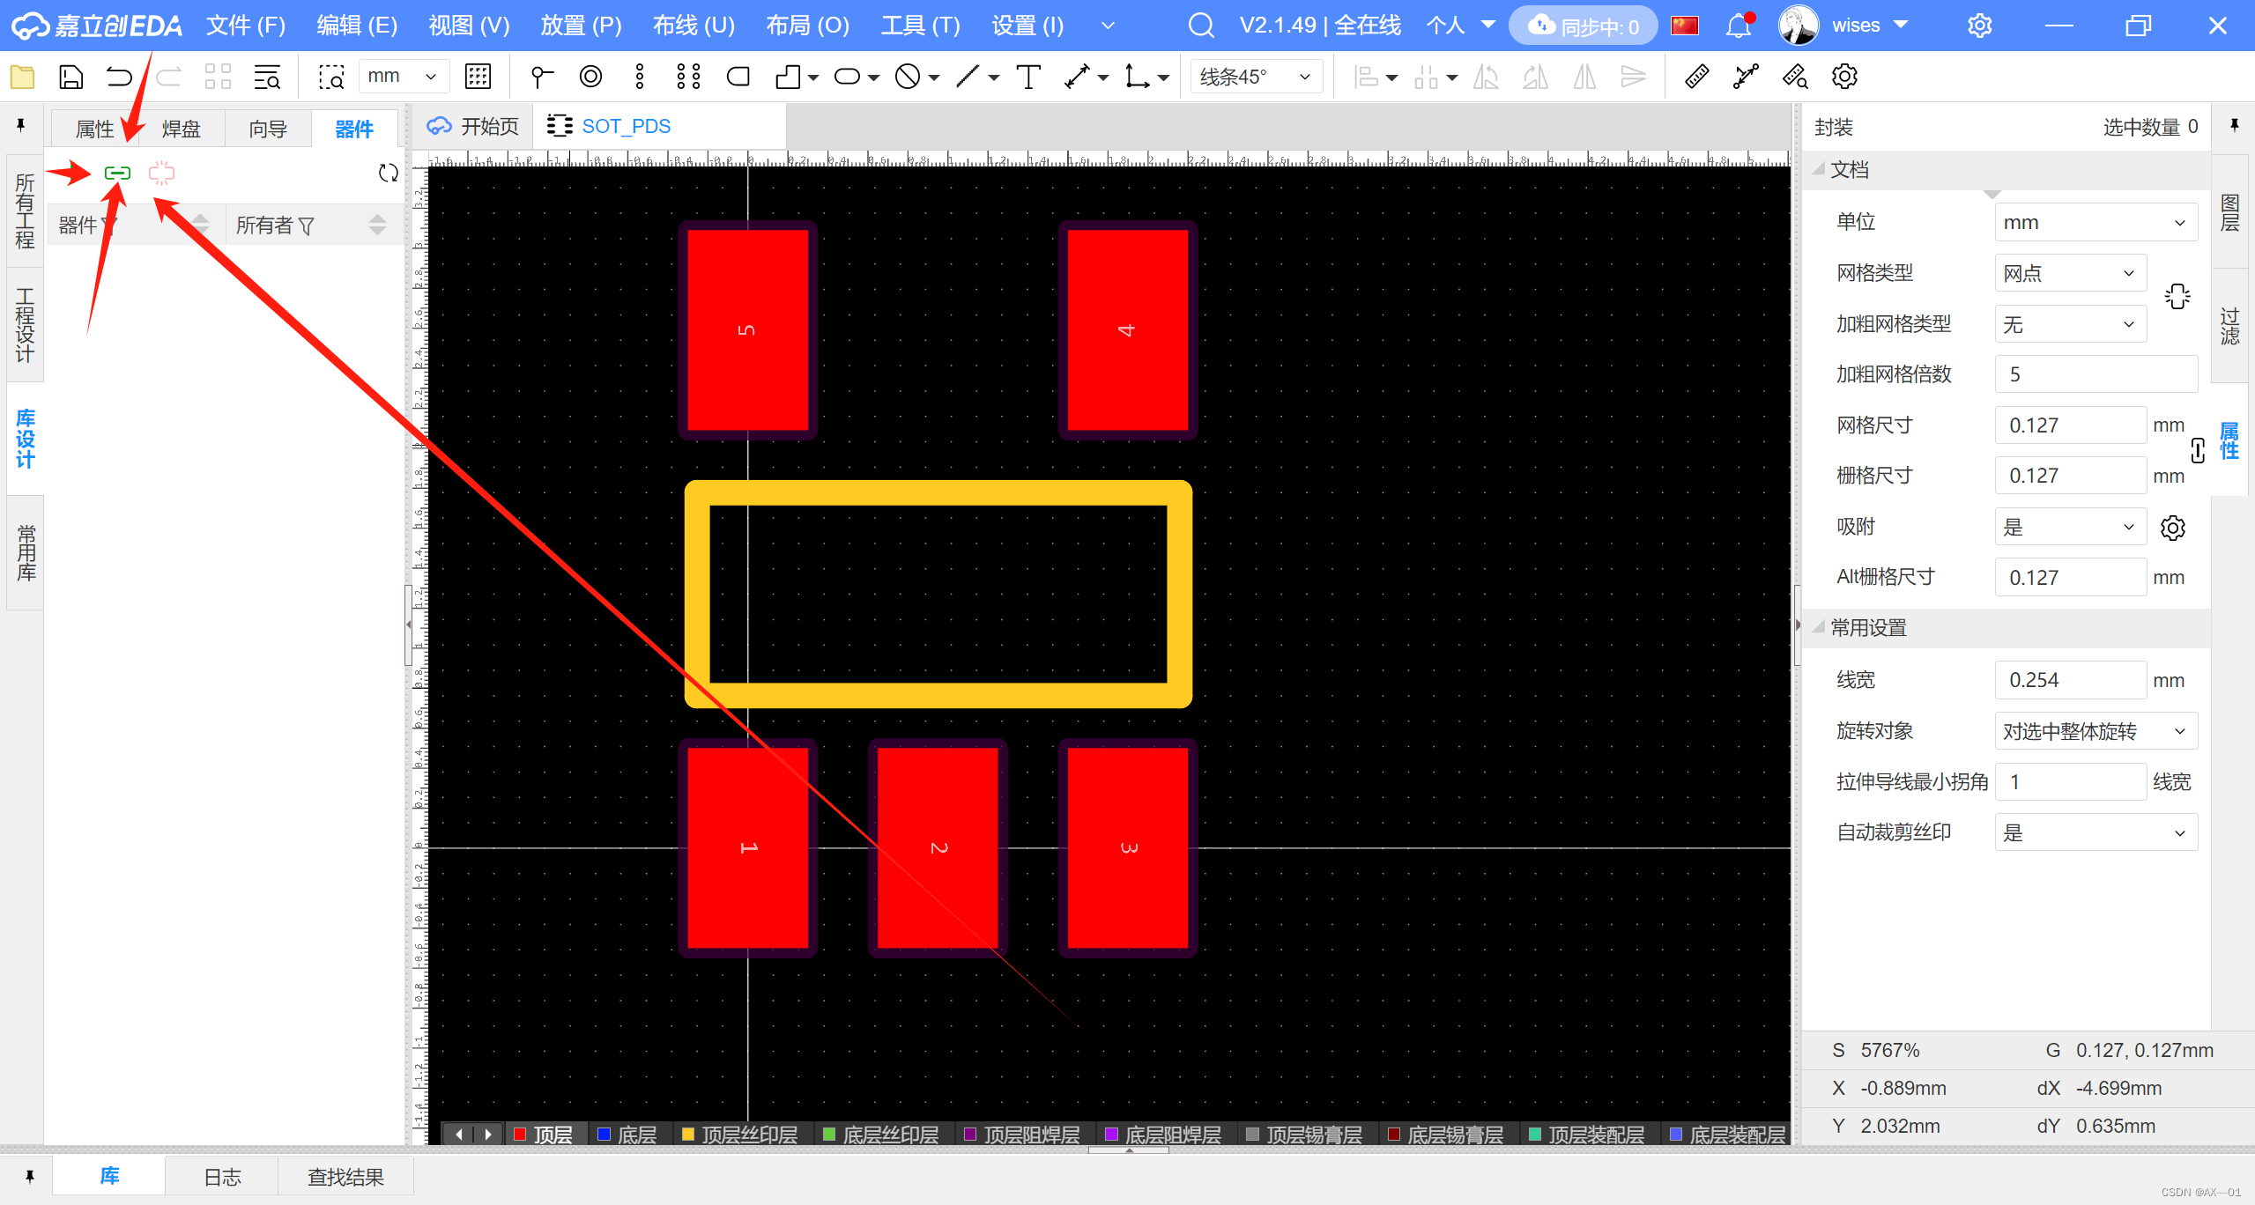The image size is (2255, 1205).
Task: Toggle the grid dots display button
Action: [478, 77]
